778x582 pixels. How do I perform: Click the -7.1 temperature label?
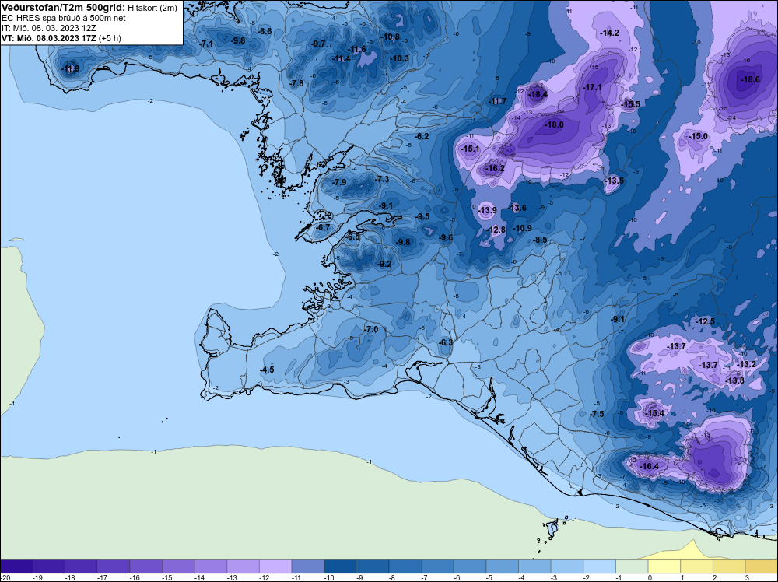click(x=206, y=44)
